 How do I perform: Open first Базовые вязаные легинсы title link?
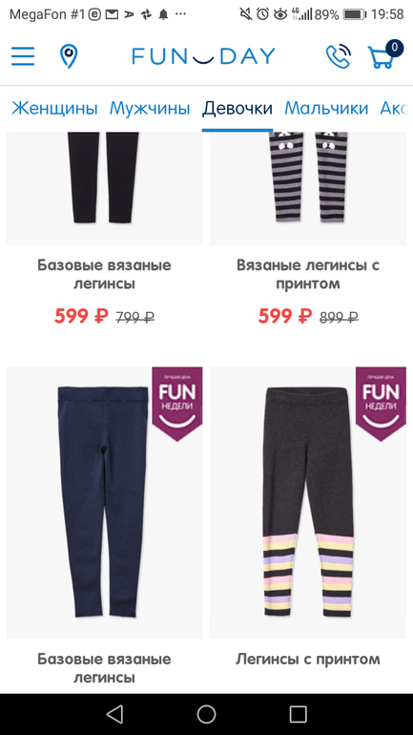click(104, 275)
